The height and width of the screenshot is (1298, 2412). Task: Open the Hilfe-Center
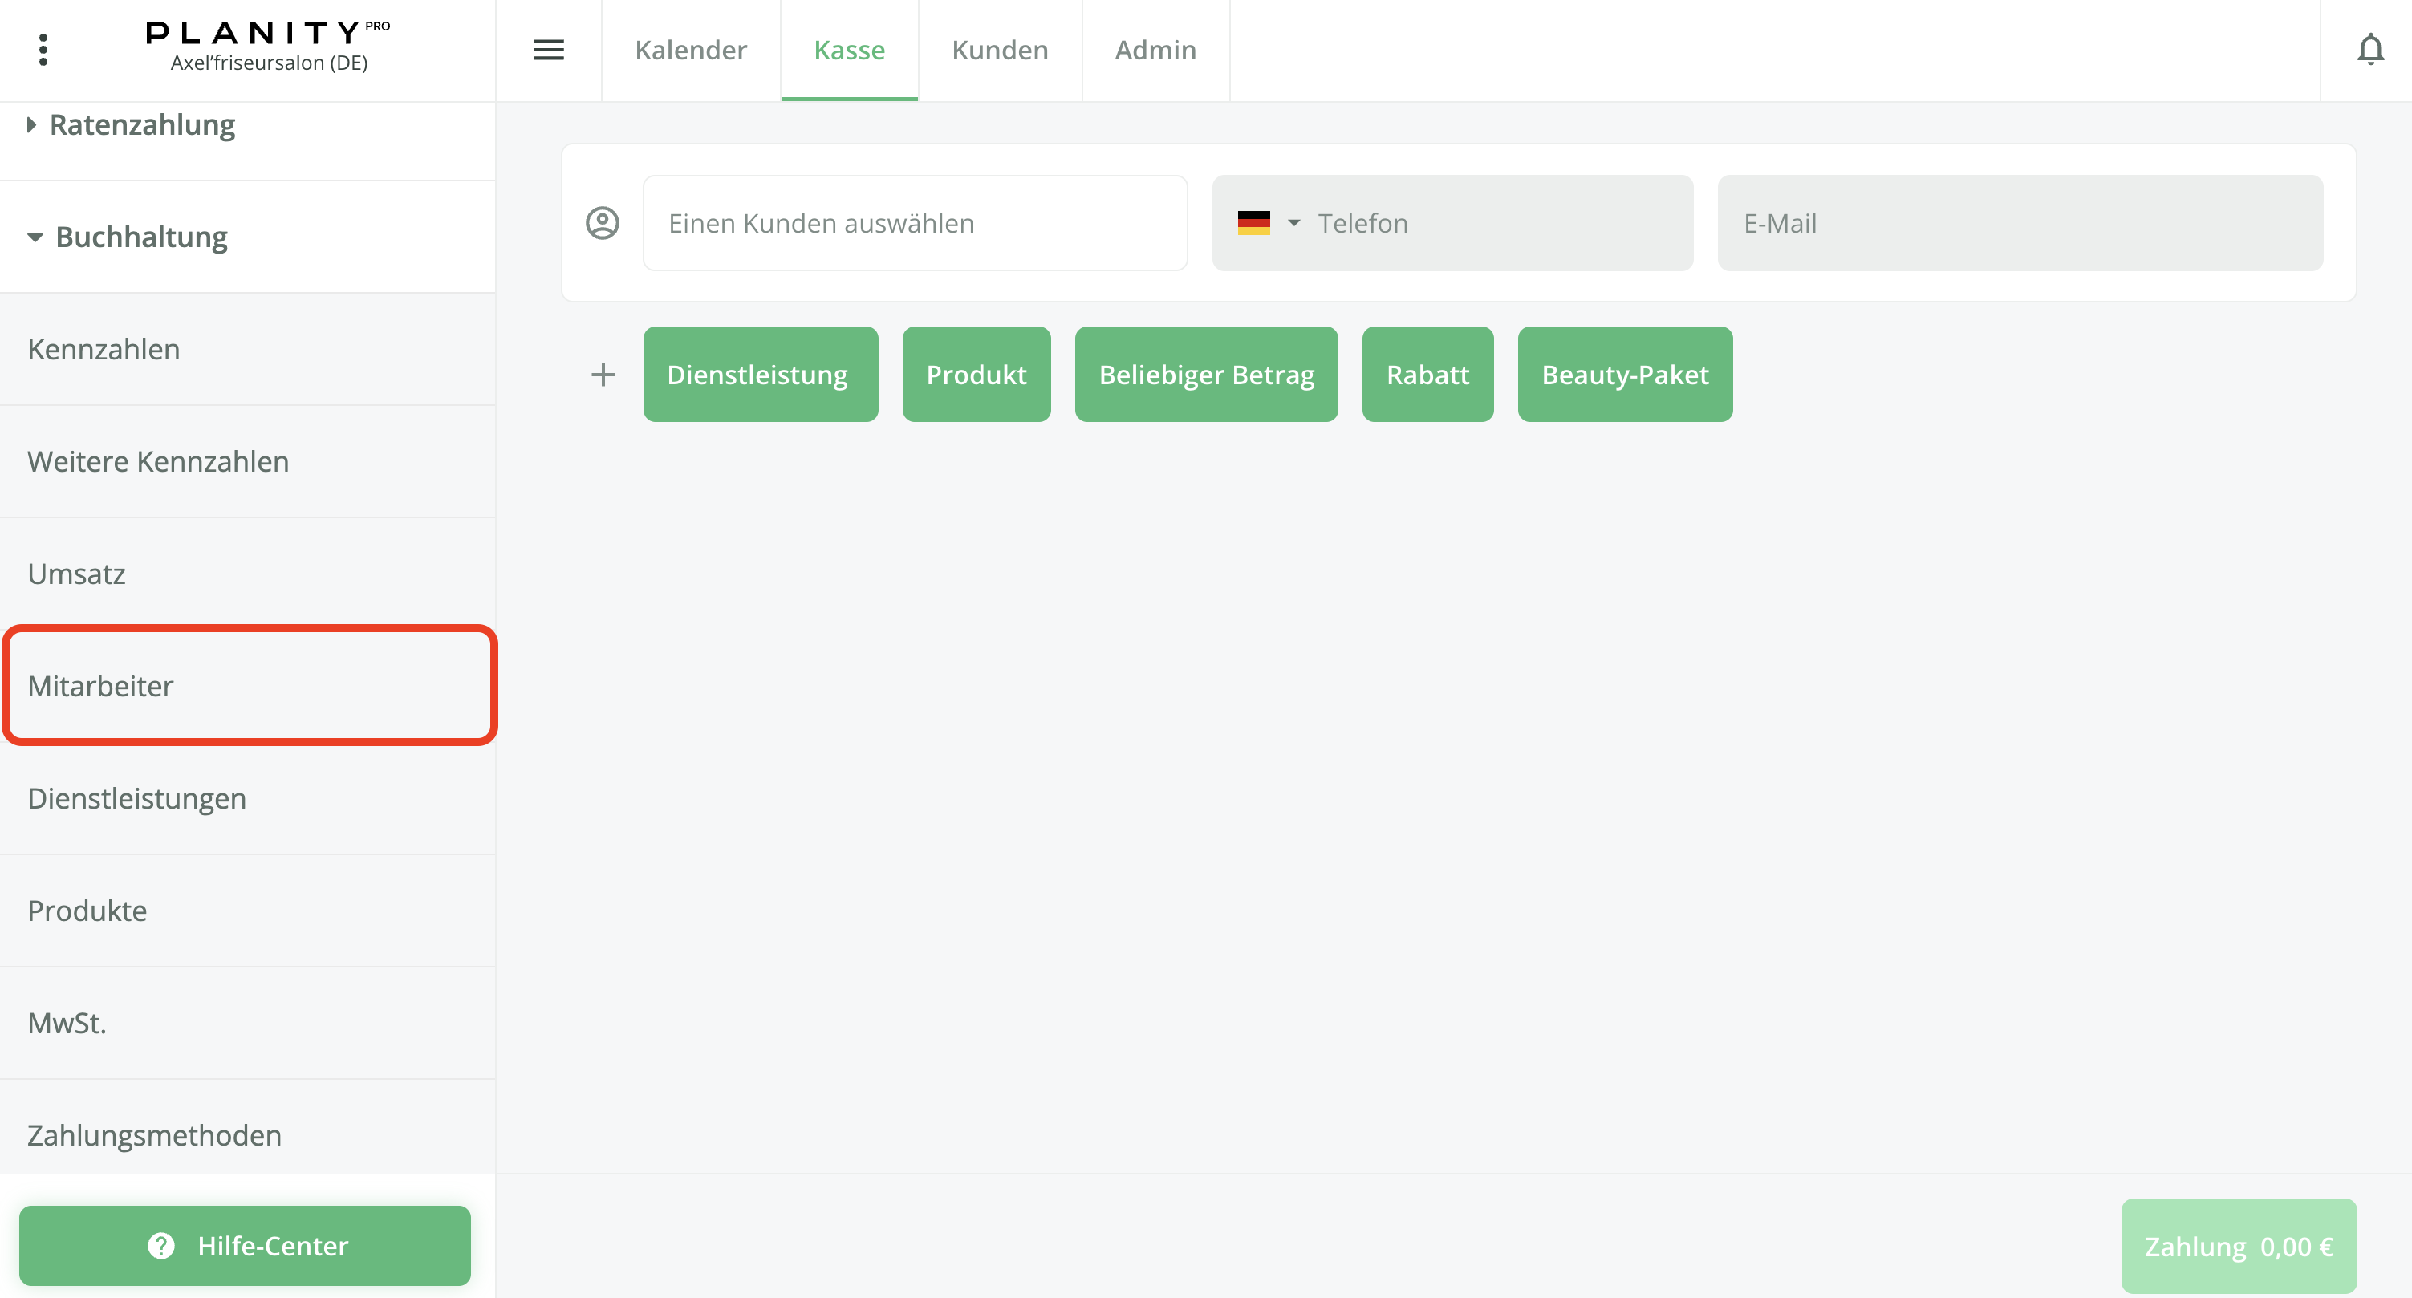point(245,1245)
